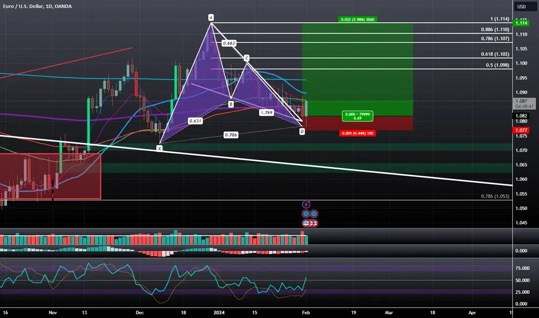Click the Apr label on time axis
The height and width of the screenshot is (318, 539).
pyautogui.click(x=472, y=312)
